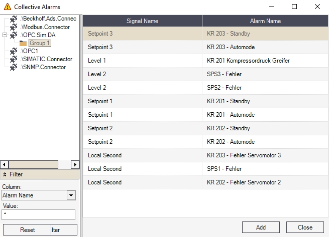Sort by the Signal Name column header
The height and width of the screenshot is (237, 329).
coord(142,21)
